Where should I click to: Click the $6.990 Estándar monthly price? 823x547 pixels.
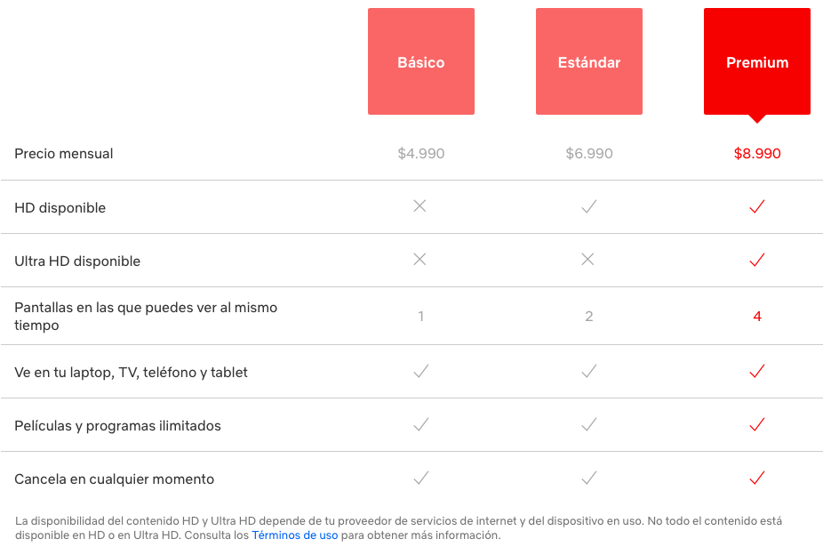(589, 154)
